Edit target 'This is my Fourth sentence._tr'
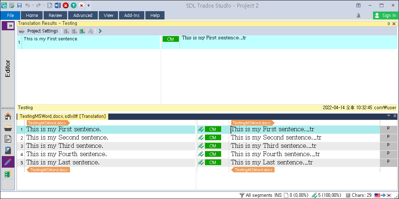Image resolution: width=399 pixels, height=199 pixels. [275, 154]
